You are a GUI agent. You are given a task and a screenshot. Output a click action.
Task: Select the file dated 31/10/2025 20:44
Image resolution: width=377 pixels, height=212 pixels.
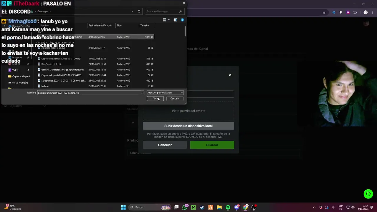[96, 59]
